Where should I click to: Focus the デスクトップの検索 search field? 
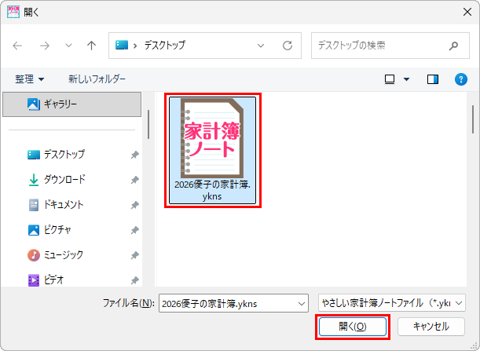(381, 46)
